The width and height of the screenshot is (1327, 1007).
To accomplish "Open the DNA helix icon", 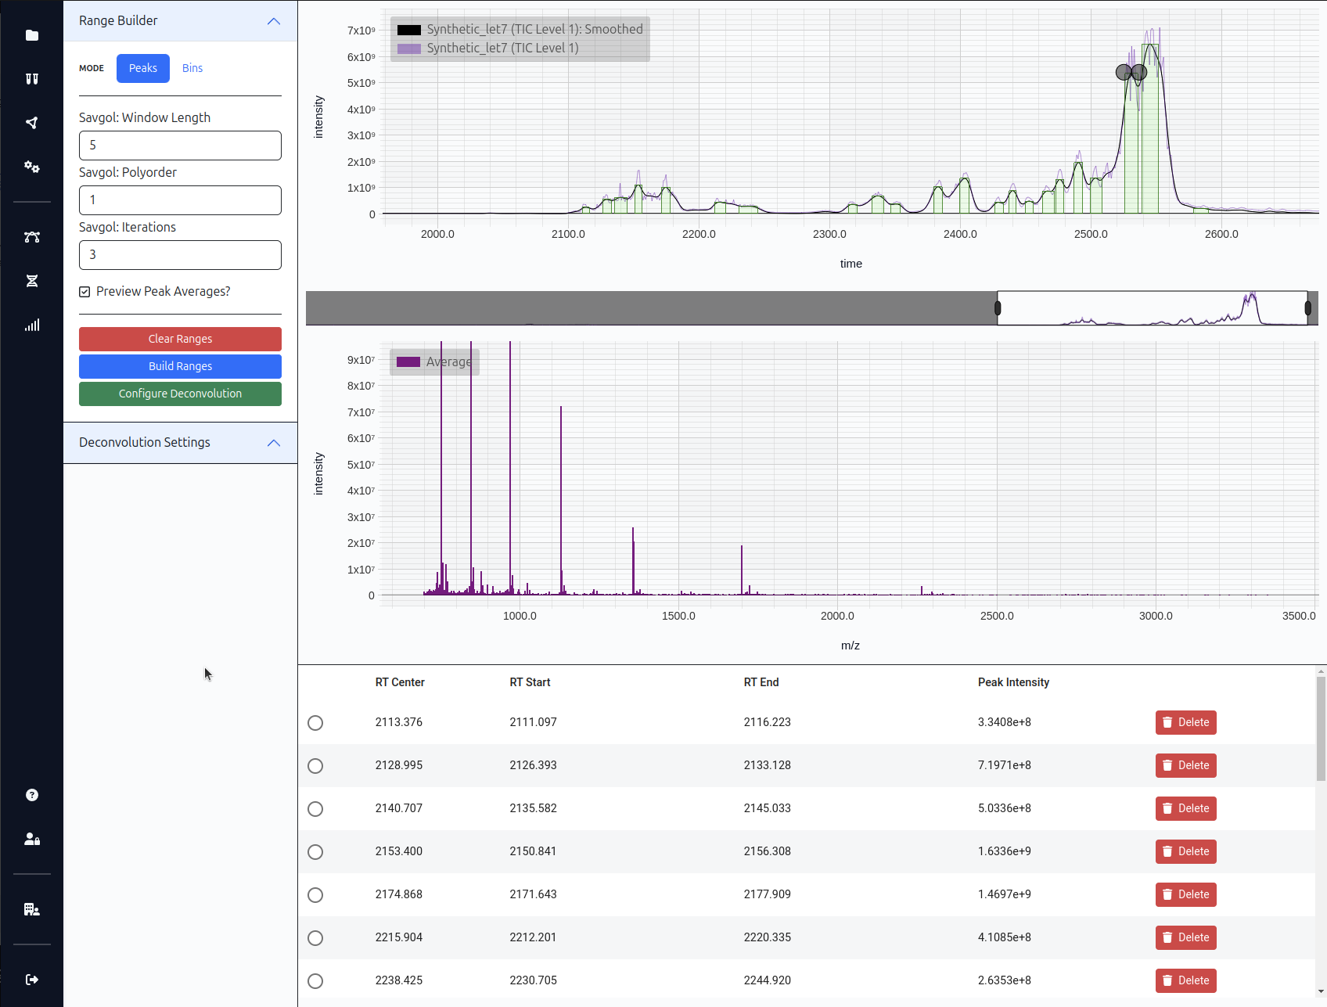I will [x=32, y=281].
